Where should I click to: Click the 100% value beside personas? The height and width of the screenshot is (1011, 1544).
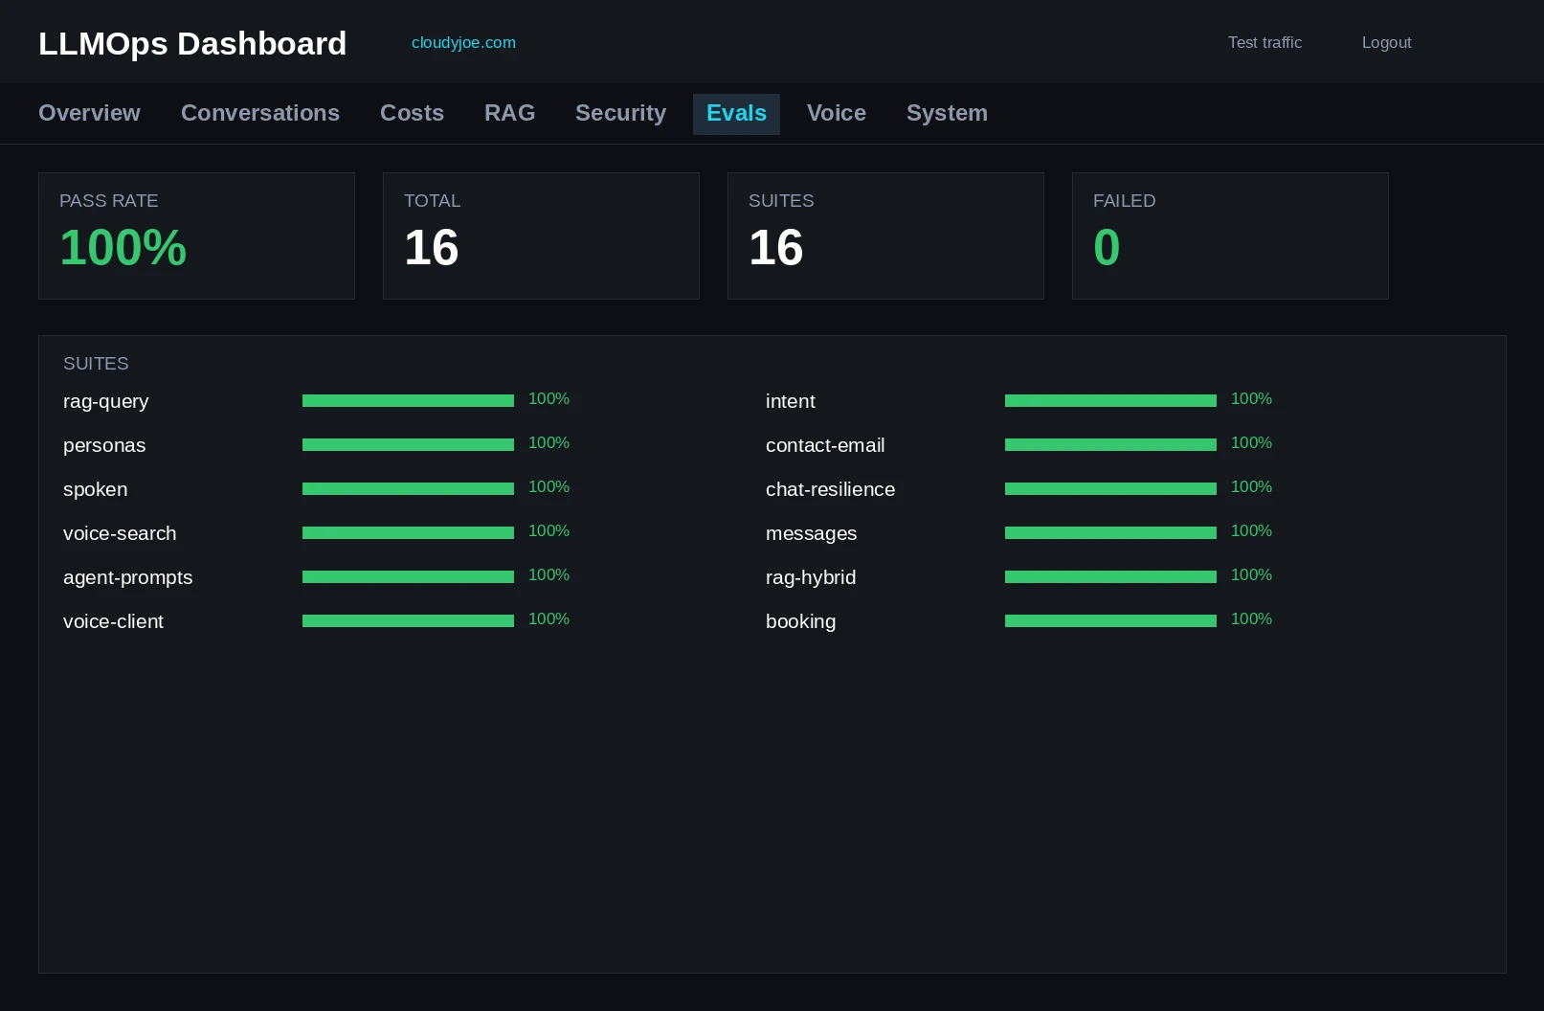(x=548, y=443)
